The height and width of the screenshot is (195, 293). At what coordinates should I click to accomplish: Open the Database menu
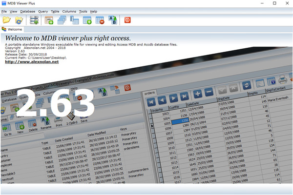28,11
